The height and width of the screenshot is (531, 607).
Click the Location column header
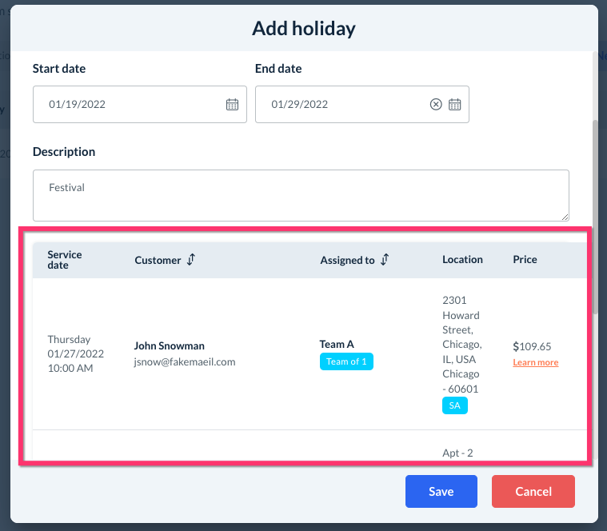pos(462,260)
